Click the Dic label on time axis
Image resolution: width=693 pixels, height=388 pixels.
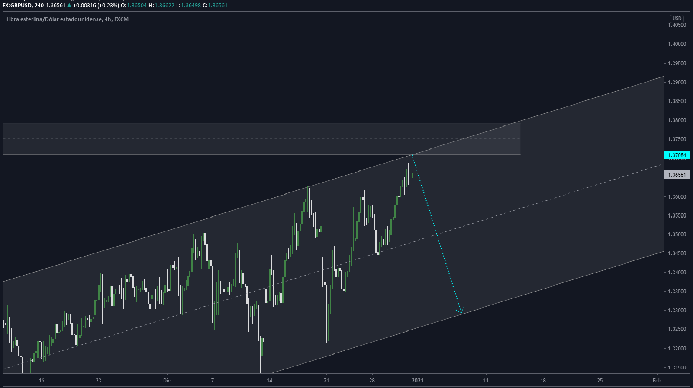click(x=167, y=381)
